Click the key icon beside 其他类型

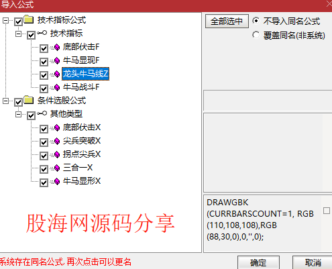[x=42, y=113]
